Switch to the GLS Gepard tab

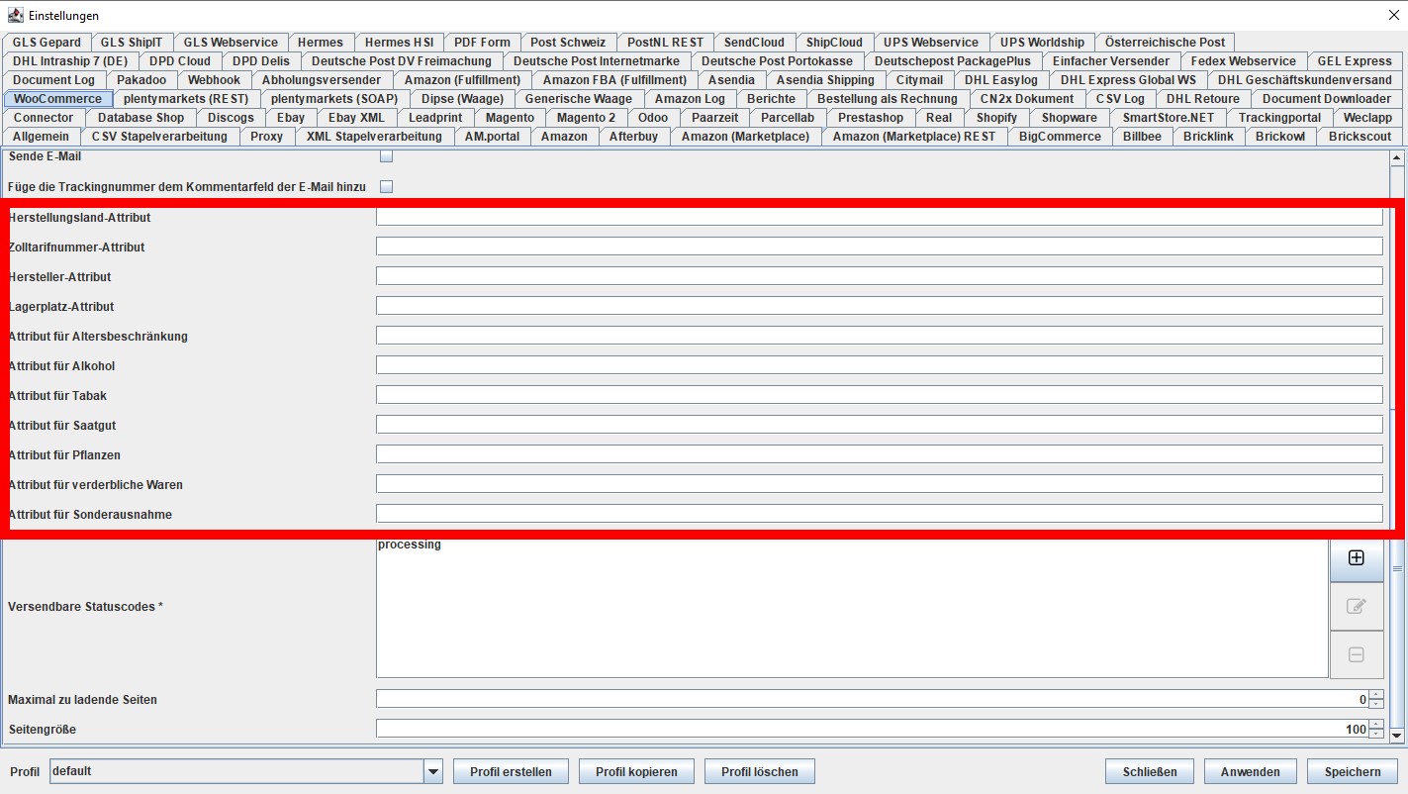point(47,43)
